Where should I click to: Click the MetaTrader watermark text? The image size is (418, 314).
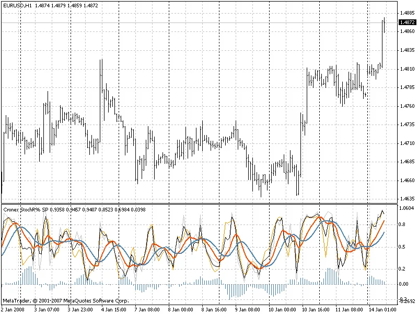tap(16, 301)
